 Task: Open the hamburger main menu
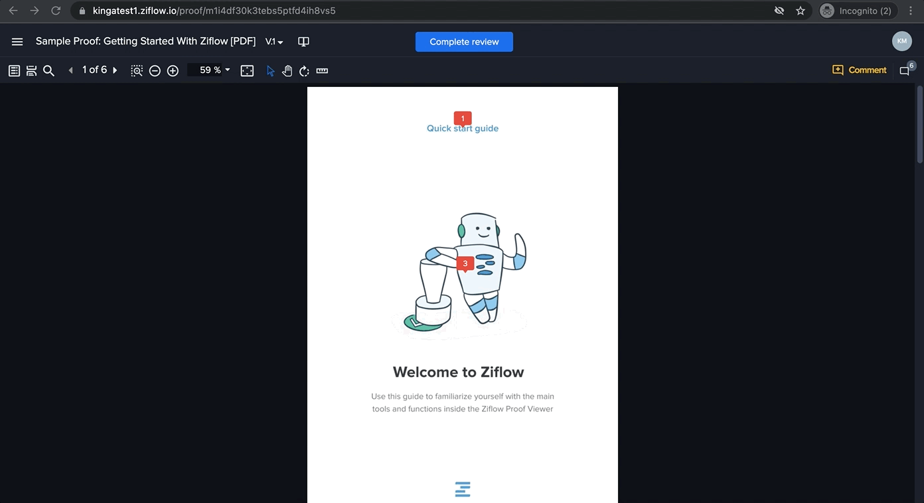coord(17,41)
